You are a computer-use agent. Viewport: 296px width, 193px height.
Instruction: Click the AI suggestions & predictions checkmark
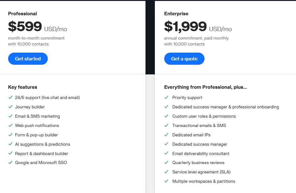pyautogui.click(x=10, y=144)
